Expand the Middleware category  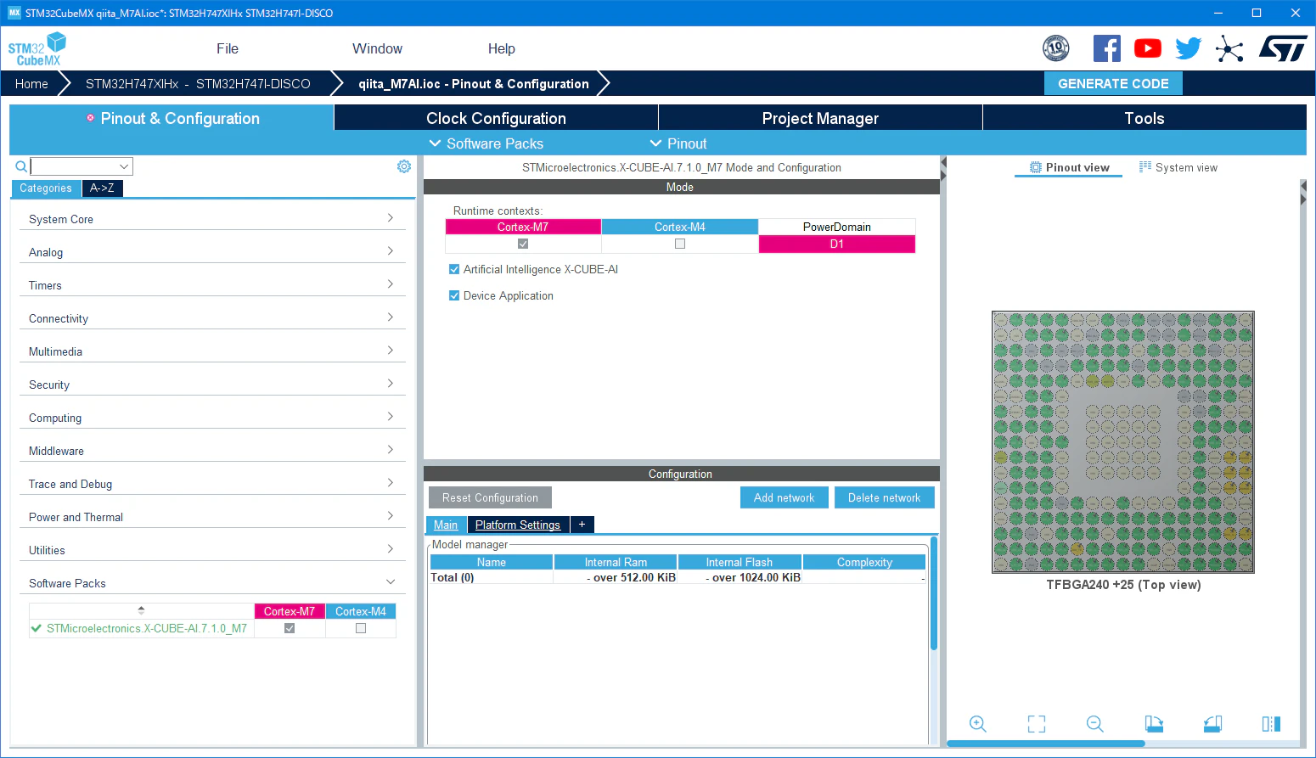pyautogui.click(x=212, y=451)
